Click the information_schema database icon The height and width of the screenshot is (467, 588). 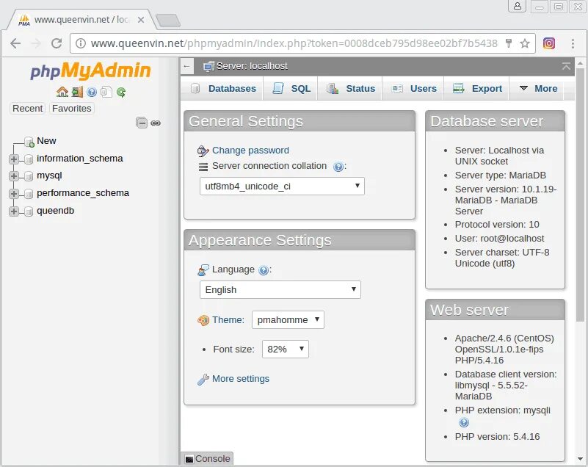pyautogui.click(x=29, y=159)
